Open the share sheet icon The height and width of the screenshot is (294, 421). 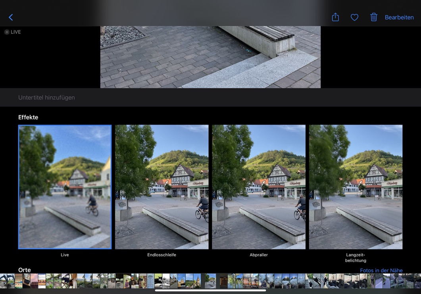pyautogui.click(x=335, y=17)
